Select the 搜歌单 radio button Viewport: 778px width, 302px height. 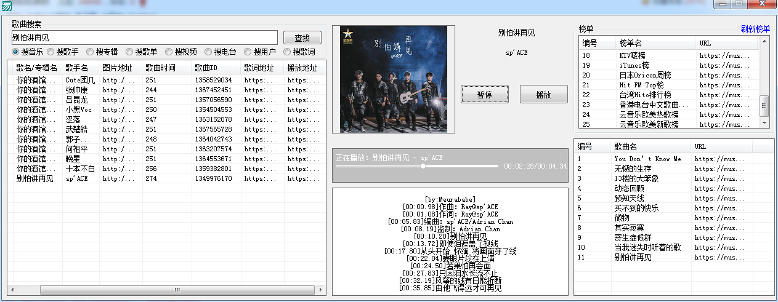(141, 52)
